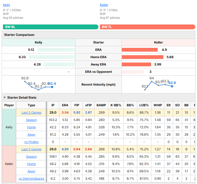Open Keller's Season stats link

[31, 157]
